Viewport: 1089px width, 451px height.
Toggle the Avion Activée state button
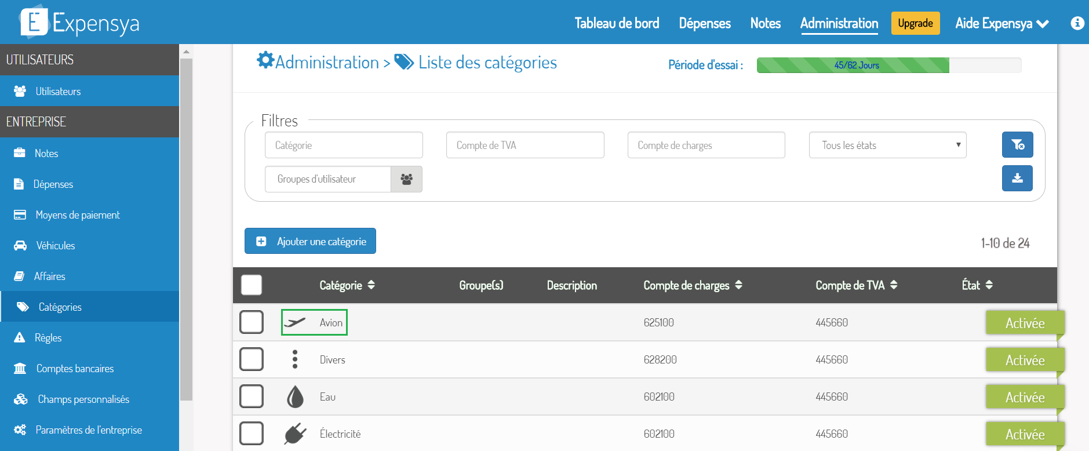coord(1025,323)
